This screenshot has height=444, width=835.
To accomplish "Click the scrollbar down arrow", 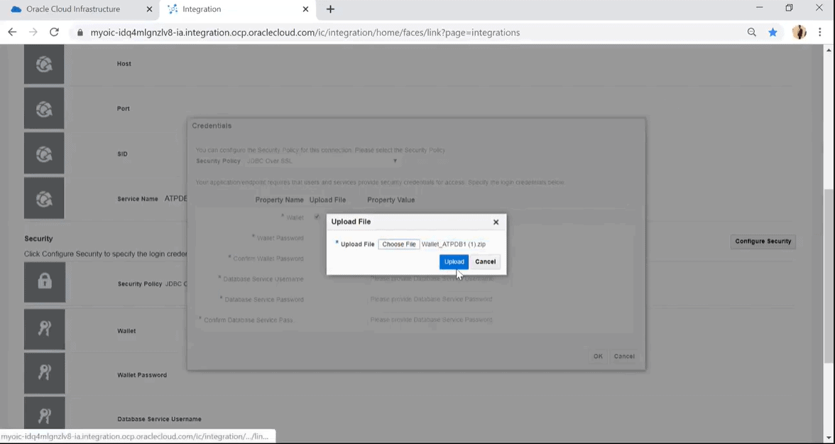I will [x=829, y=438].
